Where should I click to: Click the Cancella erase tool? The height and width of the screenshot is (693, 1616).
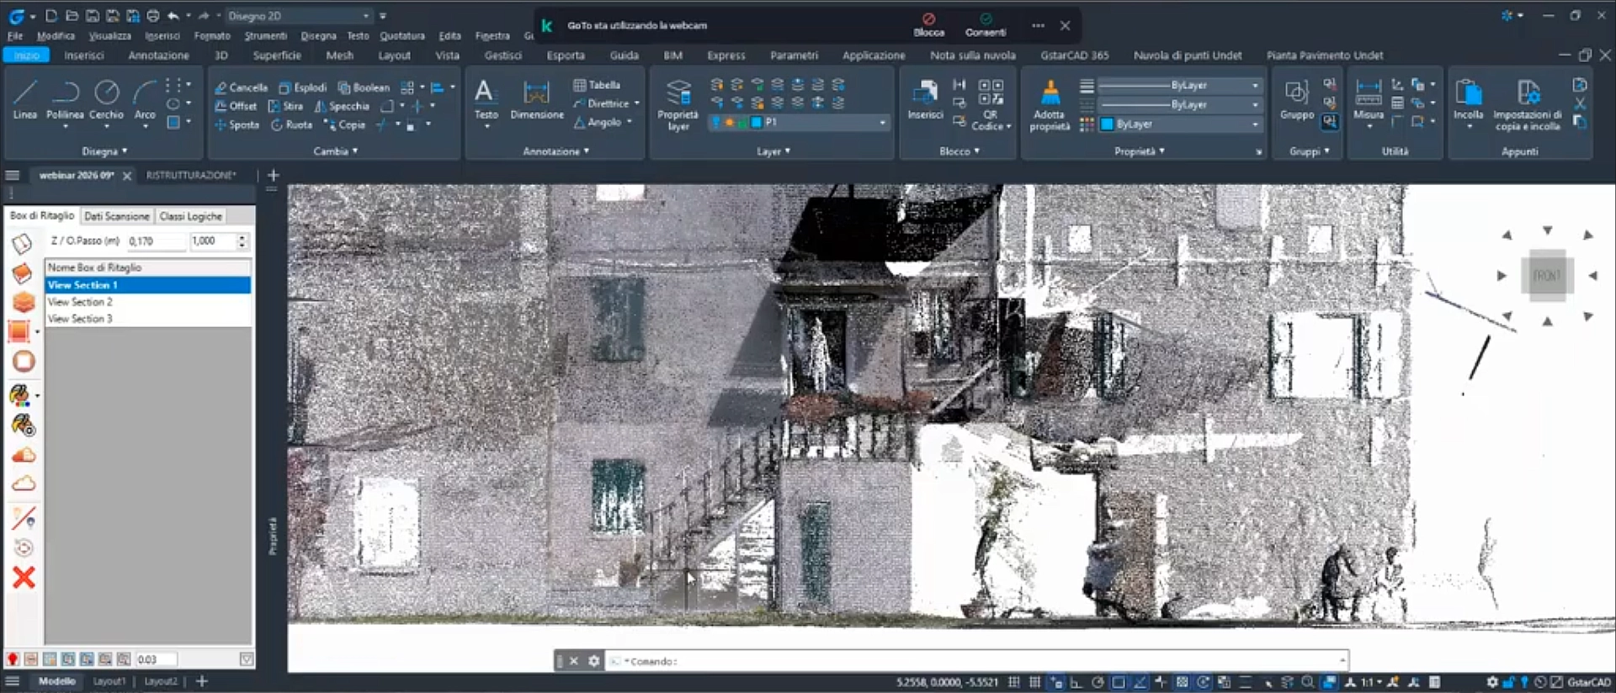[x=241, y=87]
